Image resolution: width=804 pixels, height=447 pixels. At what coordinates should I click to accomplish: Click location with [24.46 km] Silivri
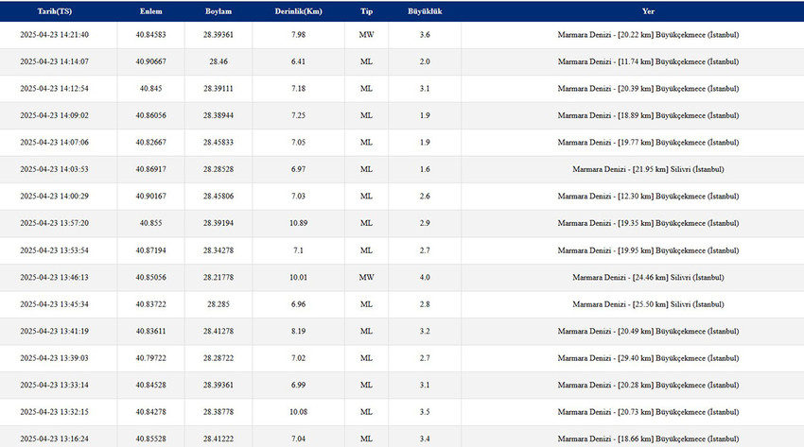click(648, 278)
